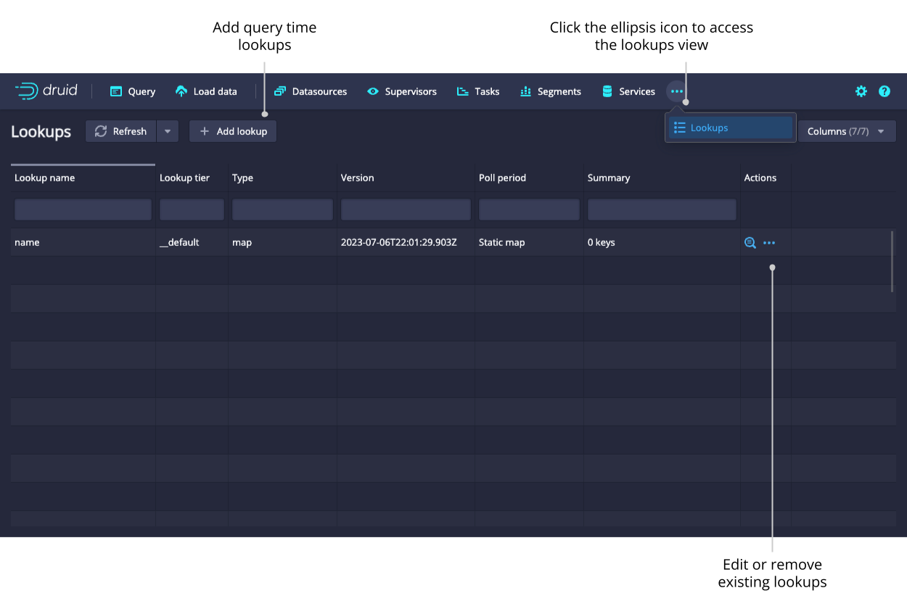Navigate to Datasources
The image size is (907, 609).
pos(311,91)
